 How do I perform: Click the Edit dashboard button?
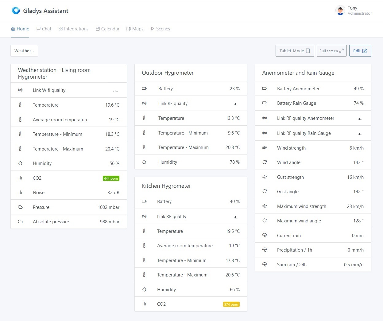pos(360,51)
